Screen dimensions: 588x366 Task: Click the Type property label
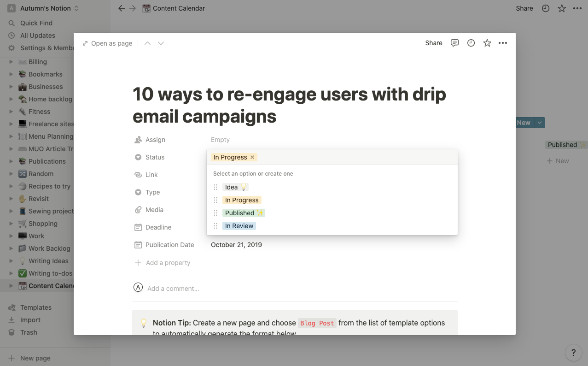coord(152,192)
